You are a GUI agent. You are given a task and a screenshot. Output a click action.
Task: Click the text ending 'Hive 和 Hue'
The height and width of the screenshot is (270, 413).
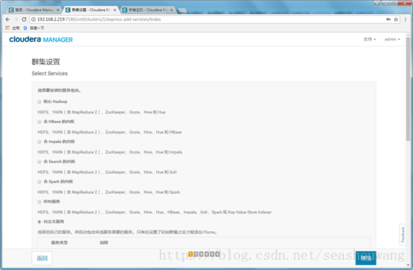pos(101,112)
